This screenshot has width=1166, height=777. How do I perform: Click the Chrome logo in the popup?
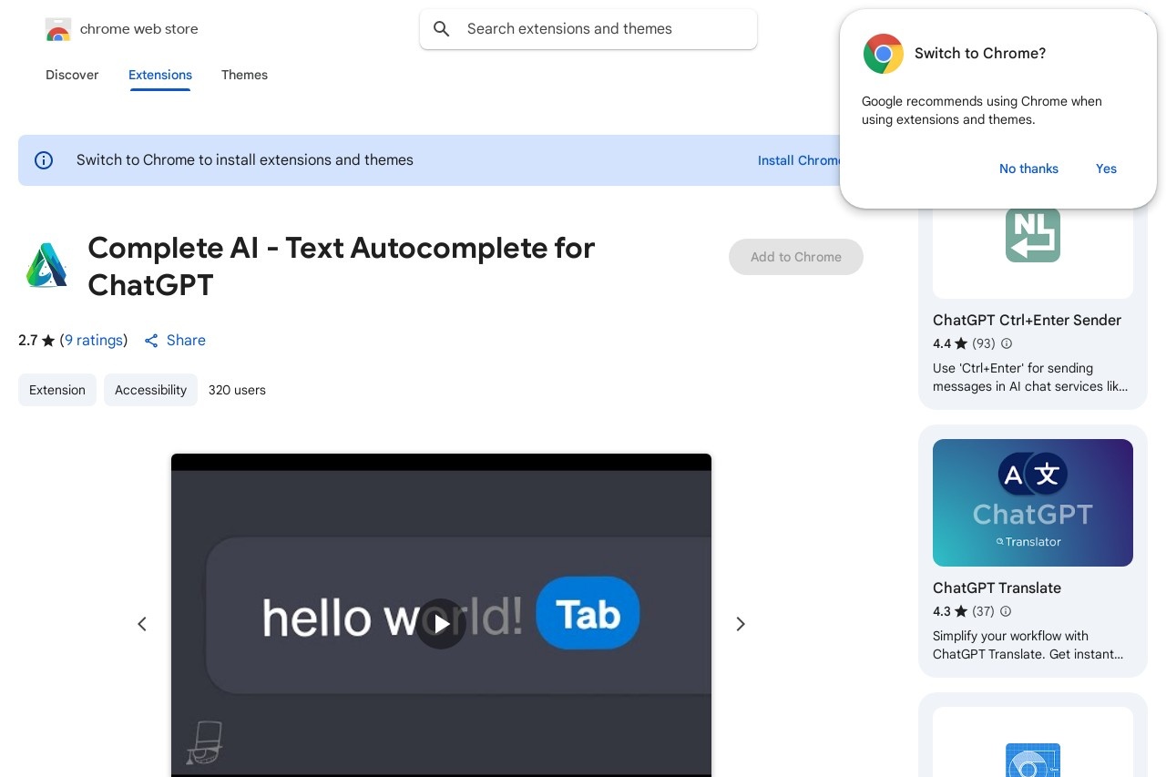coord(884,54)
